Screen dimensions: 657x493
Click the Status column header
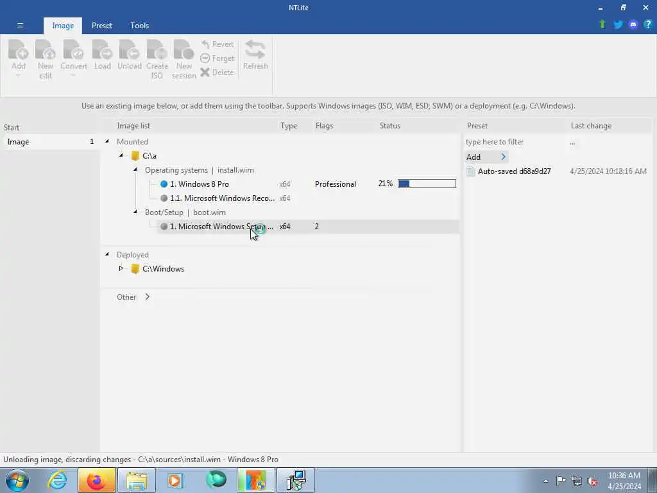click(389, 126)
